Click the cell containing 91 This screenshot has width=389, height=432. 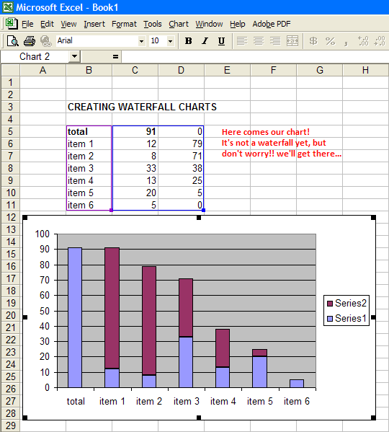[x=135, y=131]
